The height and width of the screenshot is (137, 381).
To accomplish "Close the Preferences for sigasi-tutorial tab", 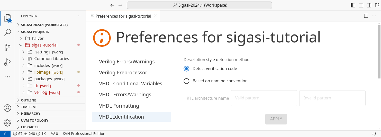I will tap(155, 16).
